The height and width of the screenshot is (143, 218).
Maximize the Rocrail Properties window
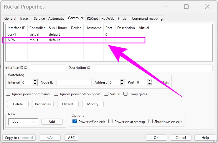(x=186, y=6)
